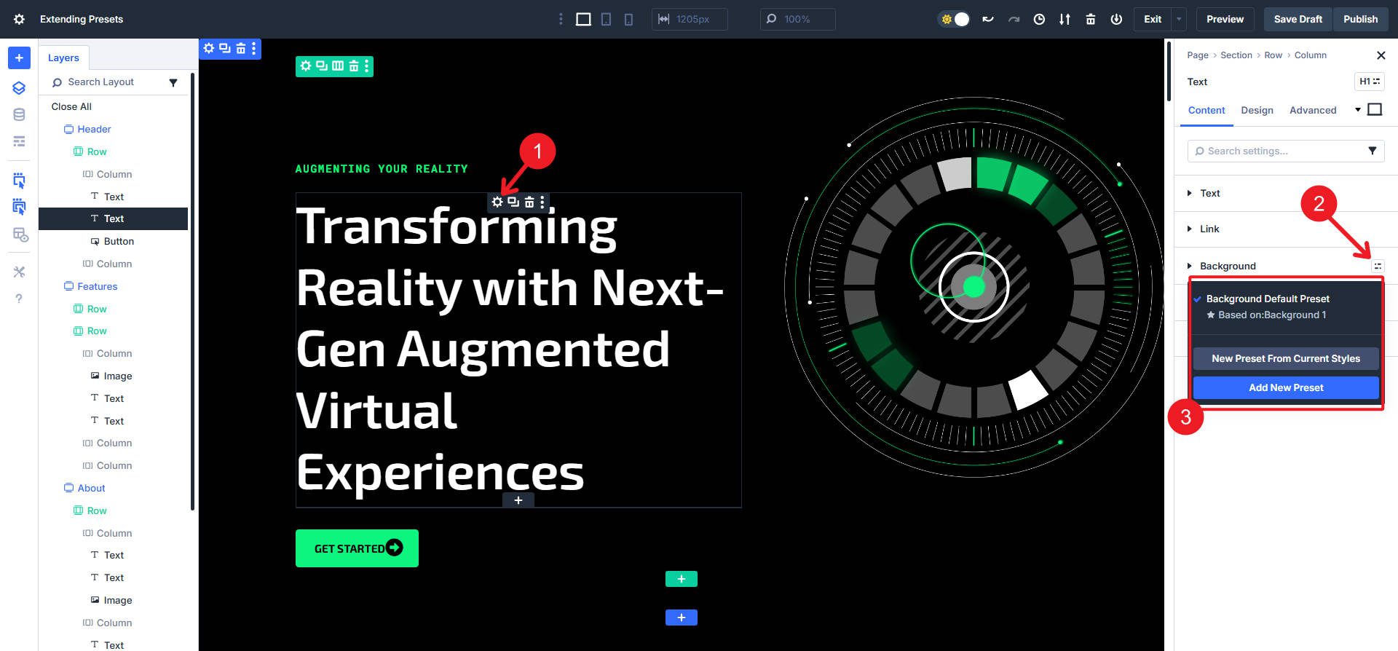Screen dimensions: 1398x651
Task: Open the Background group preset icon
Action: 1378,267
